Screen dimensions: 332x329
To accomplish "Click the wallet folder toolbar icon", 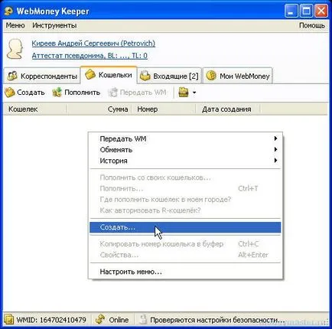I will point(184,93).
